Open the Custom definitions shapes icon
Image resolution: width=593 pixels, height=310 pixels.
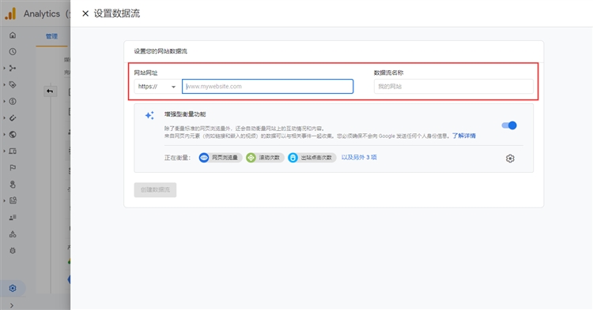coord(13,234)
